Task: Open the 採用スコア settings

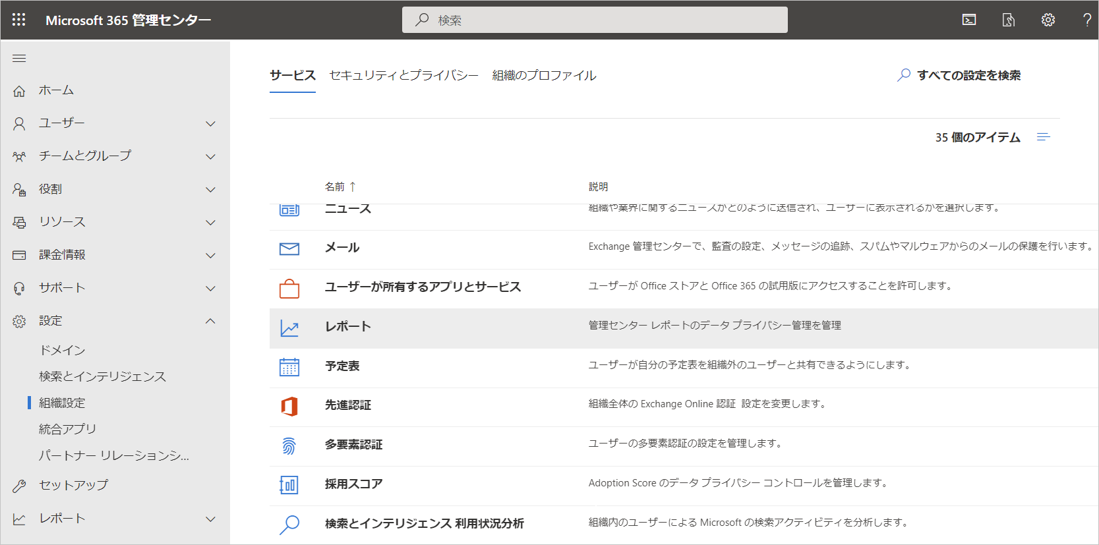Action: tap(353, 484)
